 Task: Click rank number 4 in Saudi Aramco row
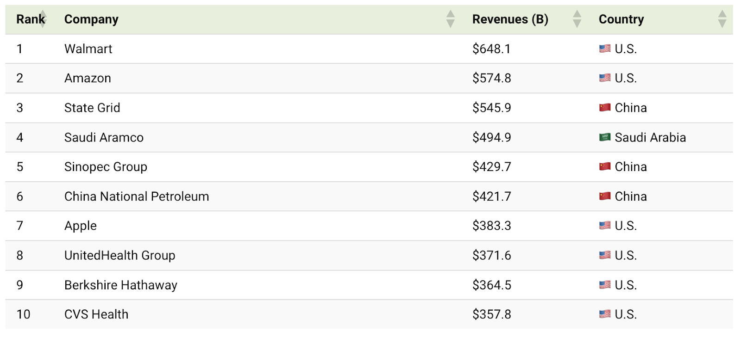pyautogui.click(x=19, y=137)
